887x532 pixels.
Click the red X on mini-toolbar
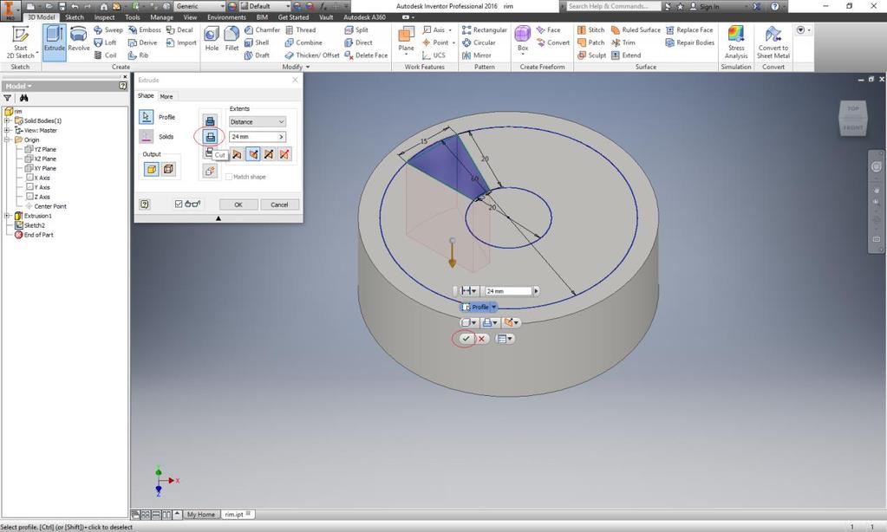tap(481, 339)
